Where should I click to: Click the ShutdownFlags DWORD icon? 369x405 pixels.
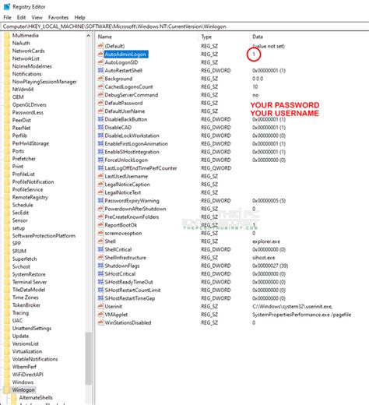[100, 266]
